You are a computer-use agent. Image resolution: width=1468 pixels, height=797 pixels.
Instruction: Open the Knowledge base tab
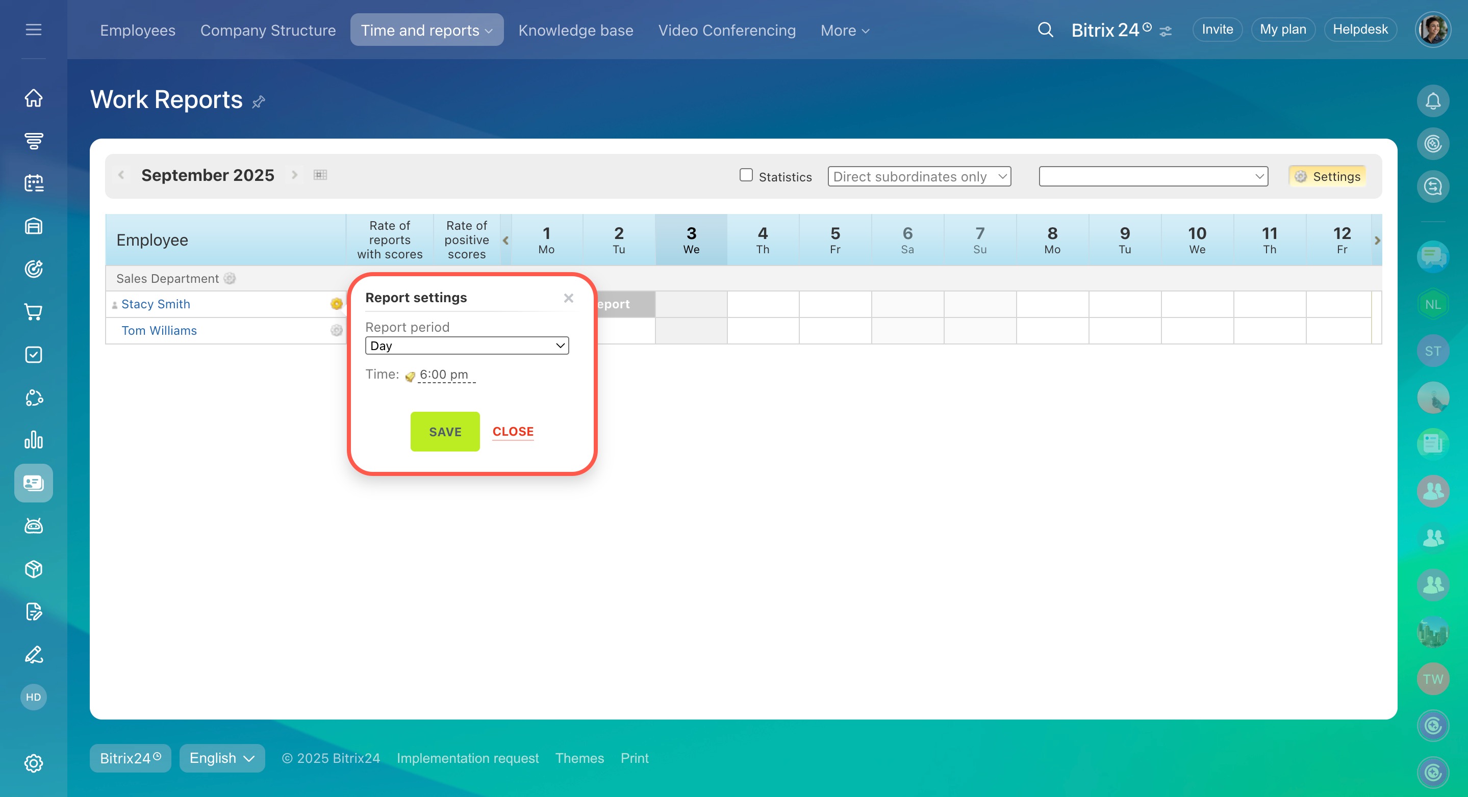coord(575,30)
